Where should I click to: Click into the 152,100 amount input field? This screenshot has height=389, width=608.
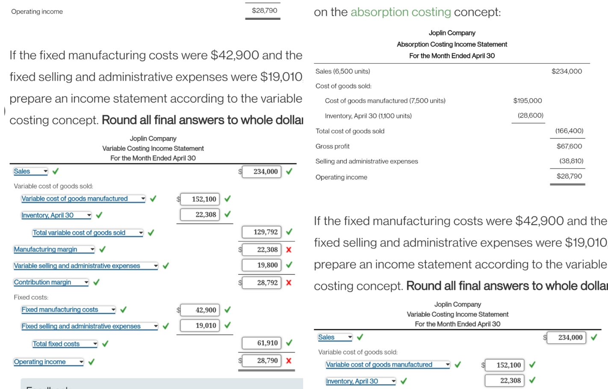[x=200, y=199]
